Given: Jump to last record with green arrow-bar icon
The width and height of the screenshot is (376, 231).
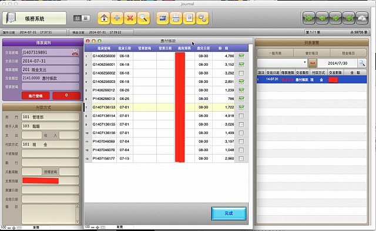Looking at the screenshot, I should (349, 18).
